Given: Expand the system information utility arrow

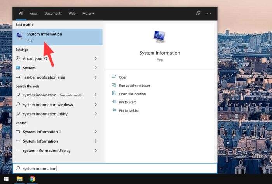Looking at the screenshot, I should 96,114.
